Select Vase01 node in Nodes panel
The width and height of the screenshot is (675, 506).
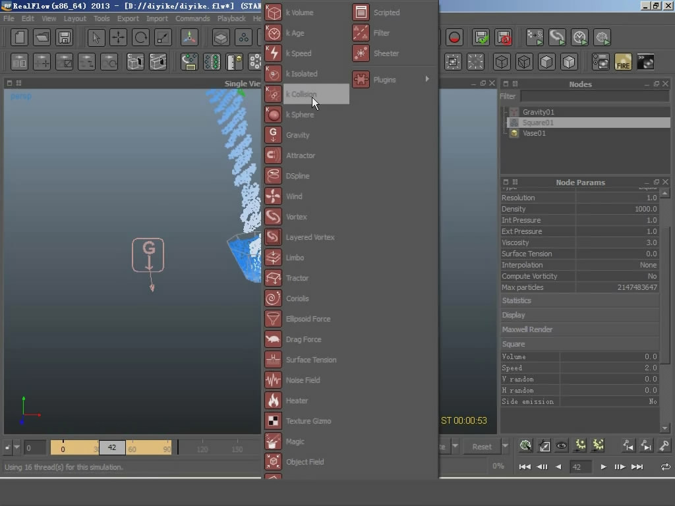coord(534,133)
